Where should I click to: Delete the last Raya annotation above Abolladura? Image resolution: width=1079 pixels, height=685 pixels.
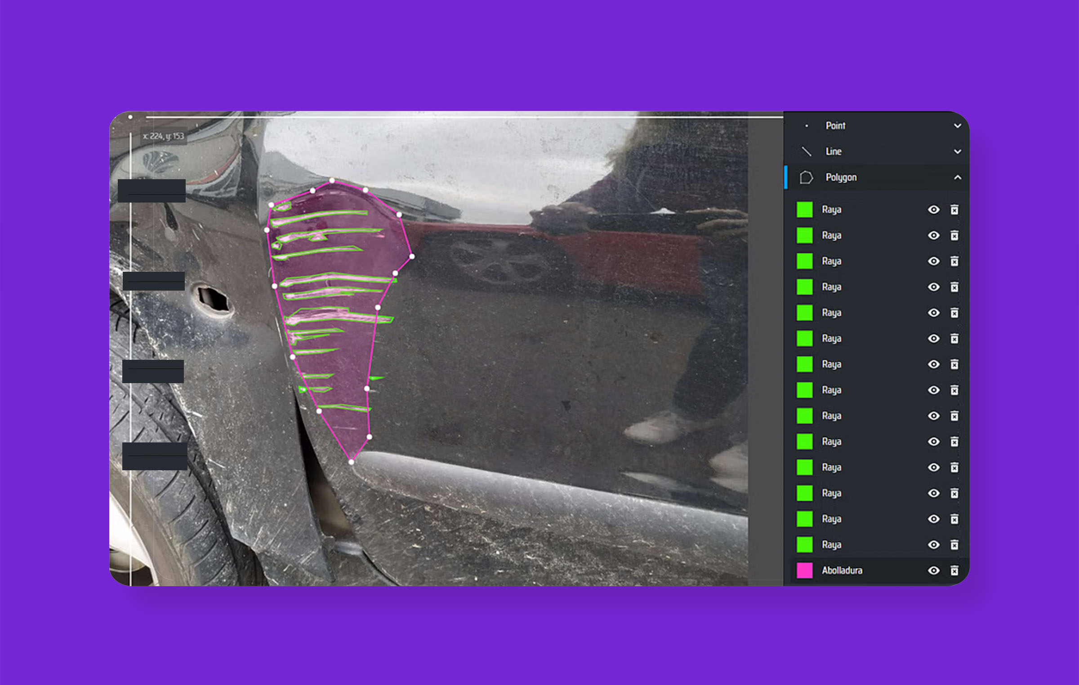pos(954,545)
